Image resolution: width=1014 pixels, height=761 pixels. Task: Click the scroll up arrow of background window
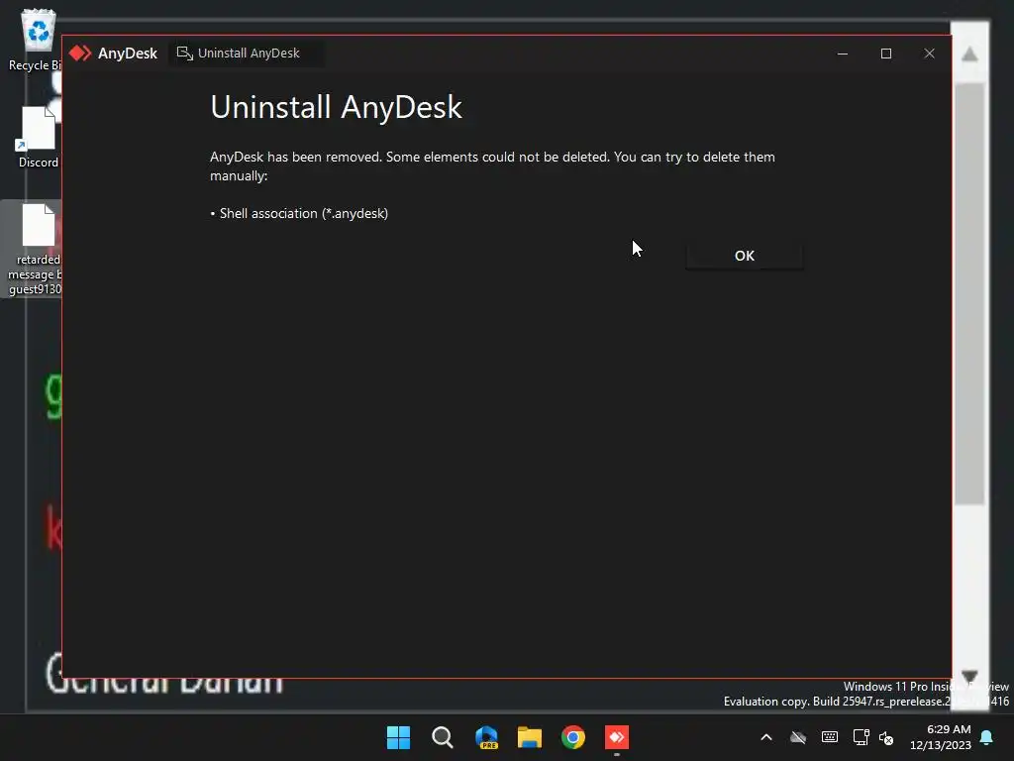pyautogui.click(x=969, y=54)
